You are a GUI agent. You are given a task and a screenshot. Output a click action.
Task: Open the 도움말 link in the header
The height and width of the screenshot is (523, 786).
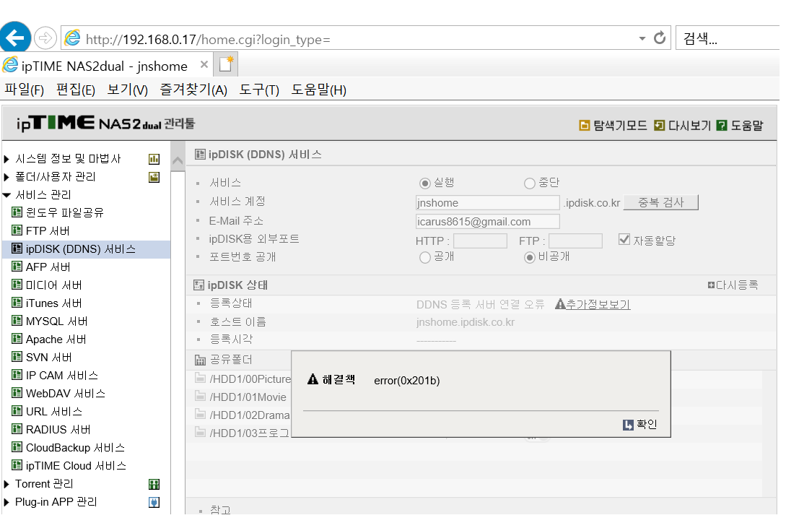pos(740,126)
